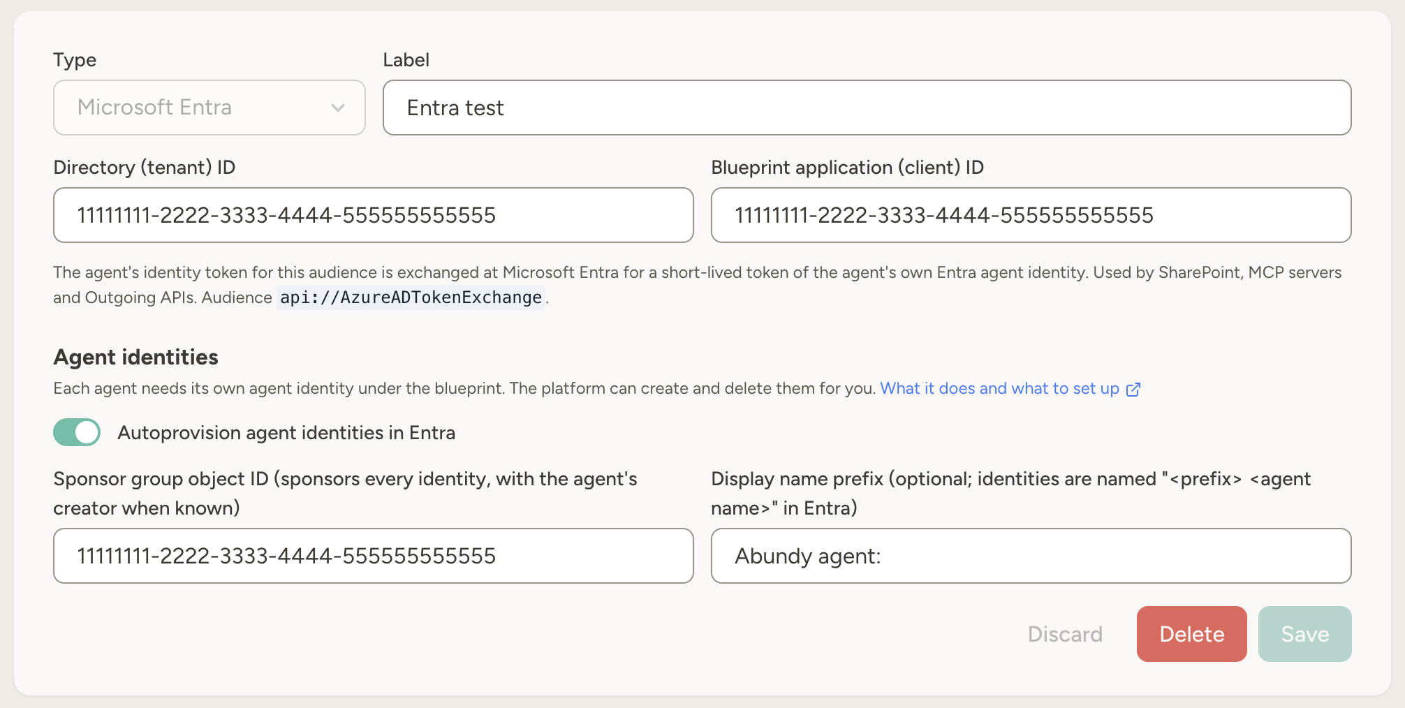This screenshot has width=1405, height=708.
Task: Open the What it does and what to set up link
Action: pyautogui.click(x=1010, y=388)
